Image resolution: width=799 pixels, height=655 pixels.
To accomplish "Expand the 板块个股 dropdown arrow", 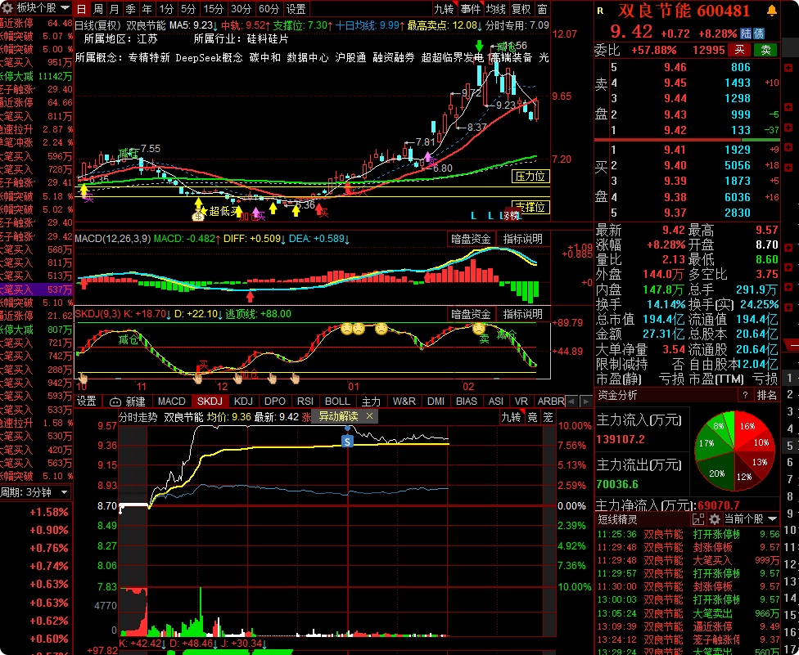I will coord(65,8).
